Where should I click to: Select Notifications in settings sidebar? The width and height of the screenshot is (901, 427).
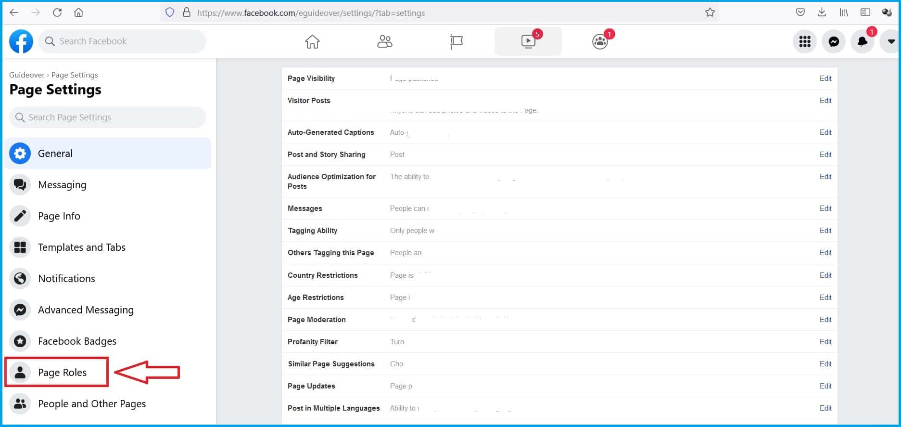[108, 278]
